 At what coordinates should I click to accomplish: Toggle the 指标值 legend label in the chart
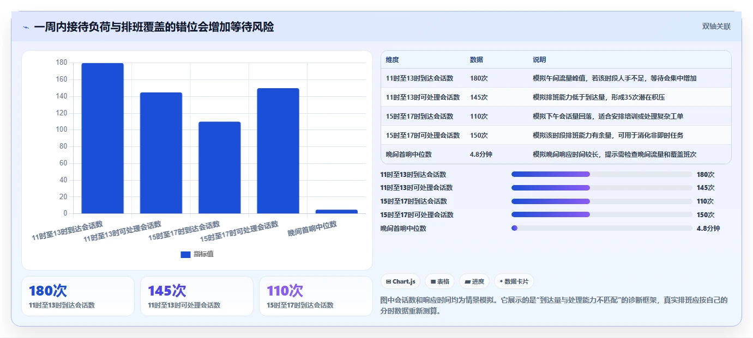click(x=203, y=254)
